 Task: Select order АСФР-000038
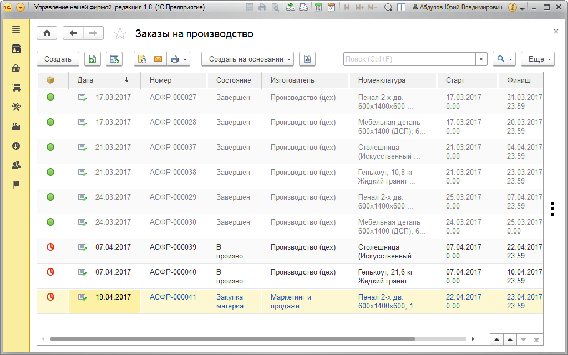tap(290, 176)
